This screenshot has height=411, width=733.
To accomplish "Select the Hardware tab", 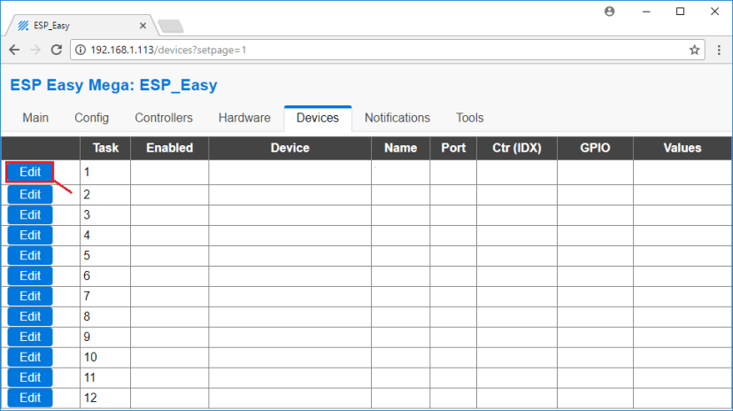I will click(244, 118).
